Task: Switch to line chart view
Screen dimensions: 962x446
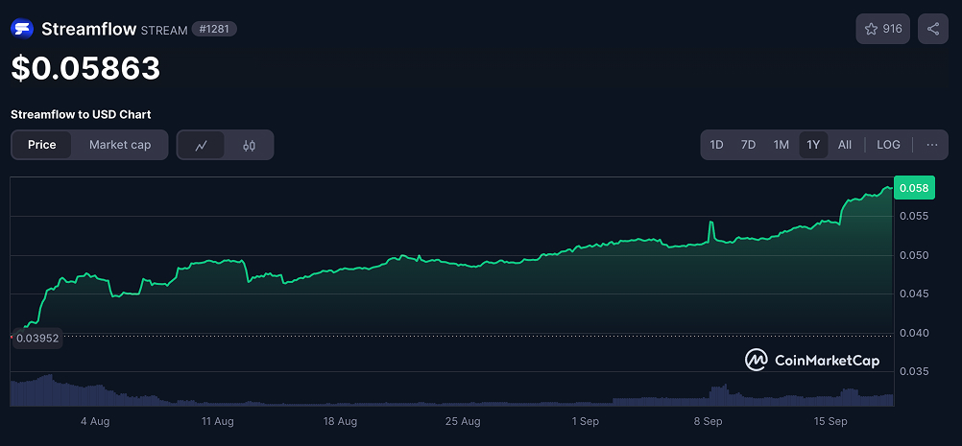Action: [x=202, y=145]
